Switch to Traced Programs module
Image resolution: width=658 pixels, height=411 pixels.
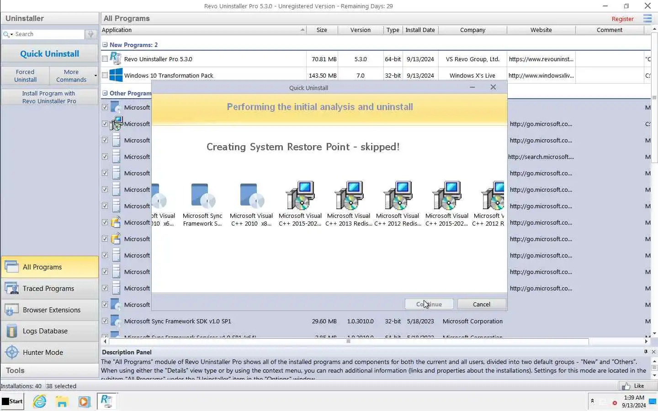click(49, 289)
